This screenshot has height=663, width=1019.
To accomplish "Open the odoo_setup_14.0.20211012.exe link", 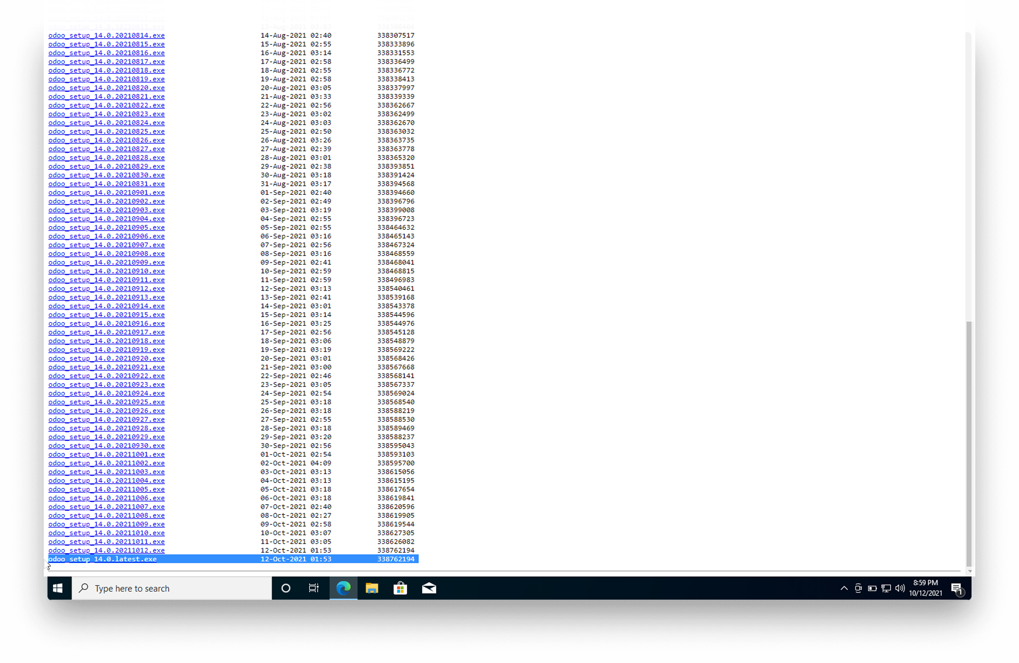I will click(x=106, y=550).
